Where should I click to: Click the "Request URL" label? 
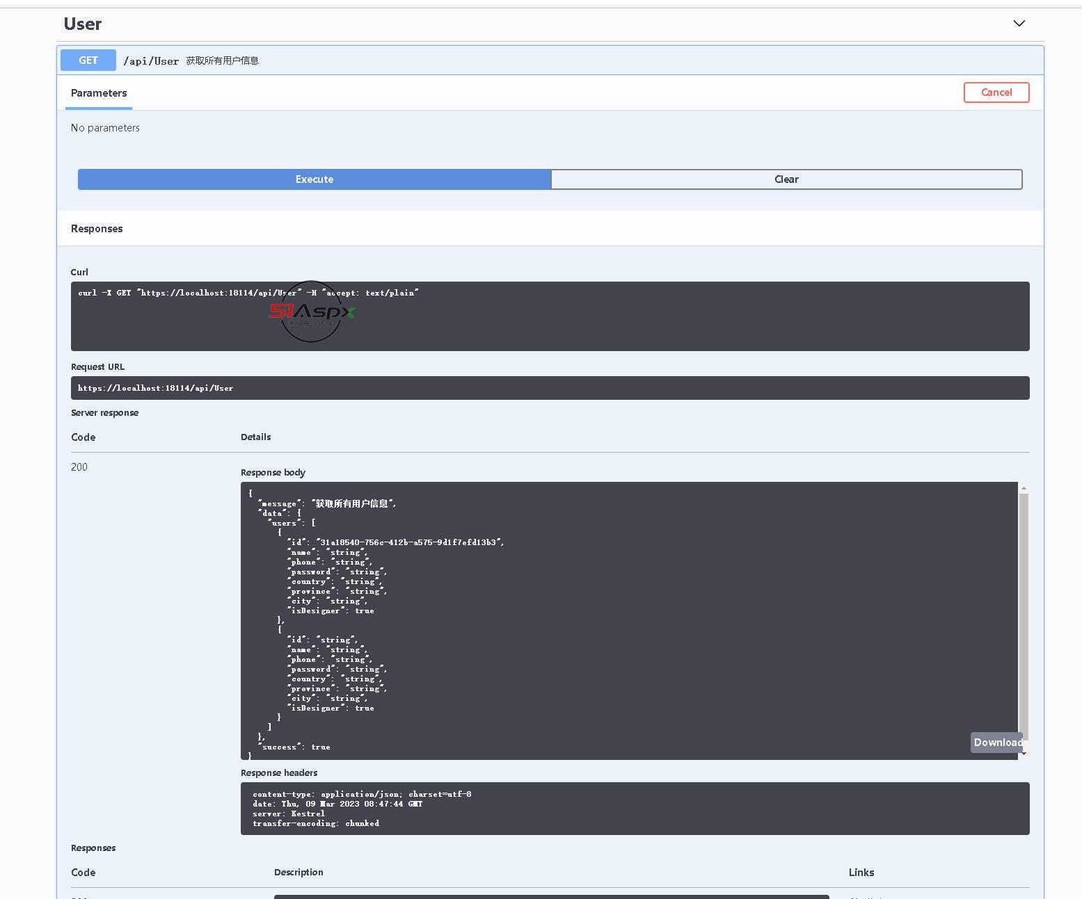[97, 367]
